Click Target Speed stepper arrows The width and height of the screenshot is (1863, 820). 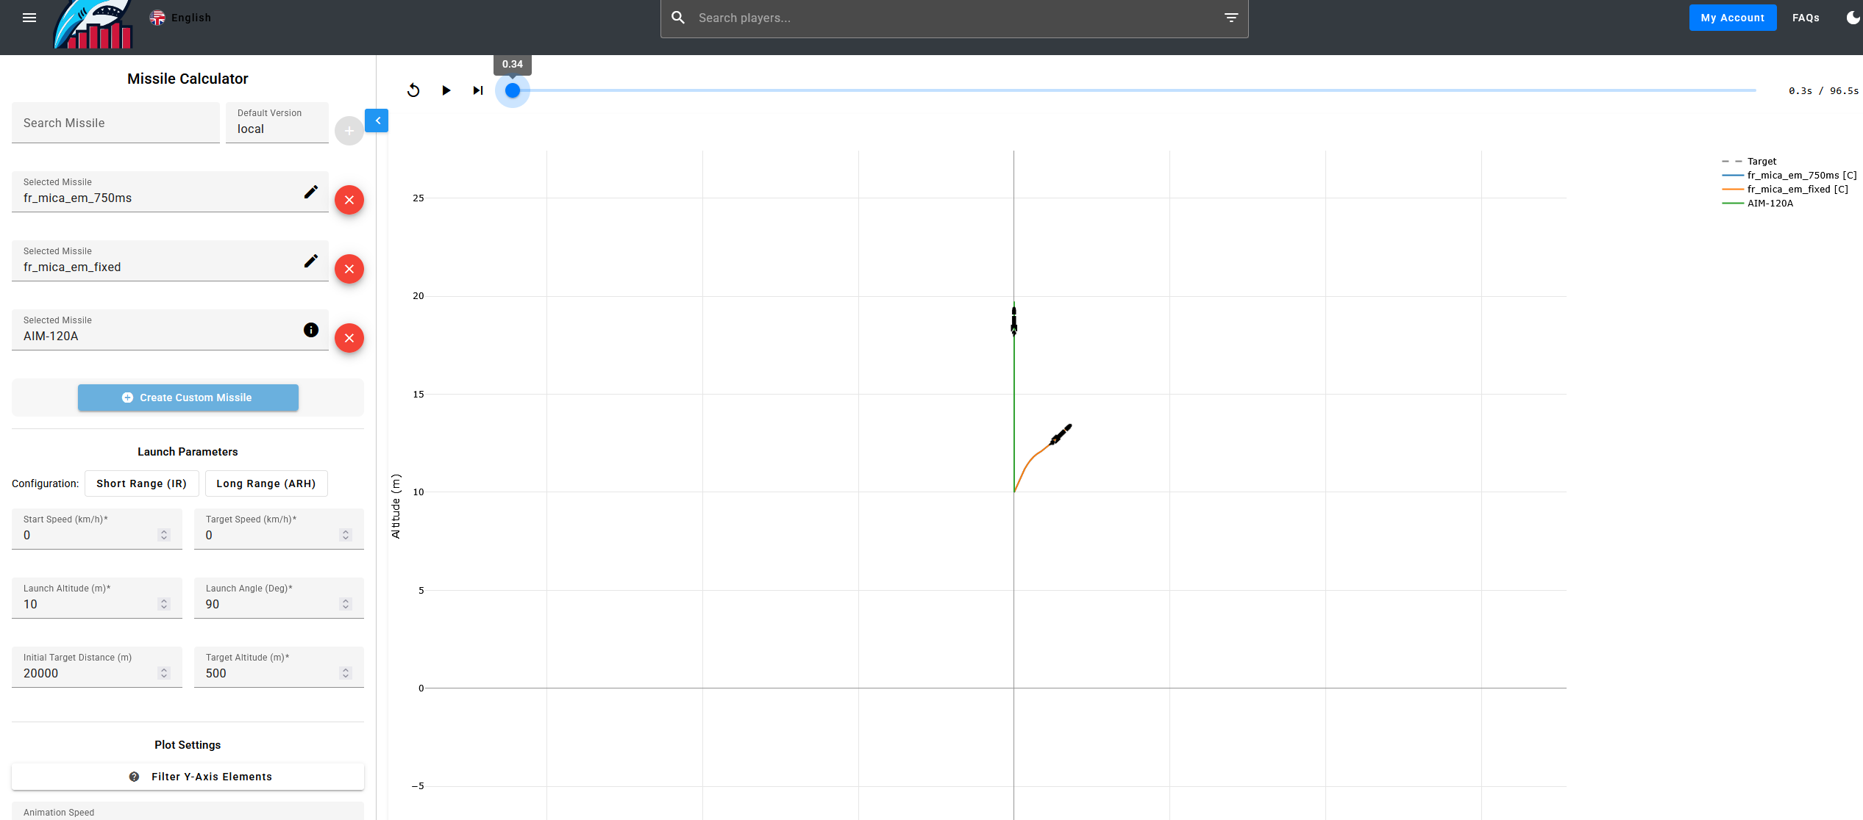[346, 535]
